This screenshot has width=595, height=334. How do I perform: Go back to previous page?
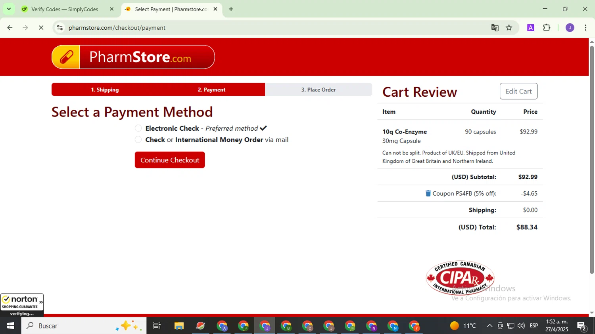tap(10, 28)
